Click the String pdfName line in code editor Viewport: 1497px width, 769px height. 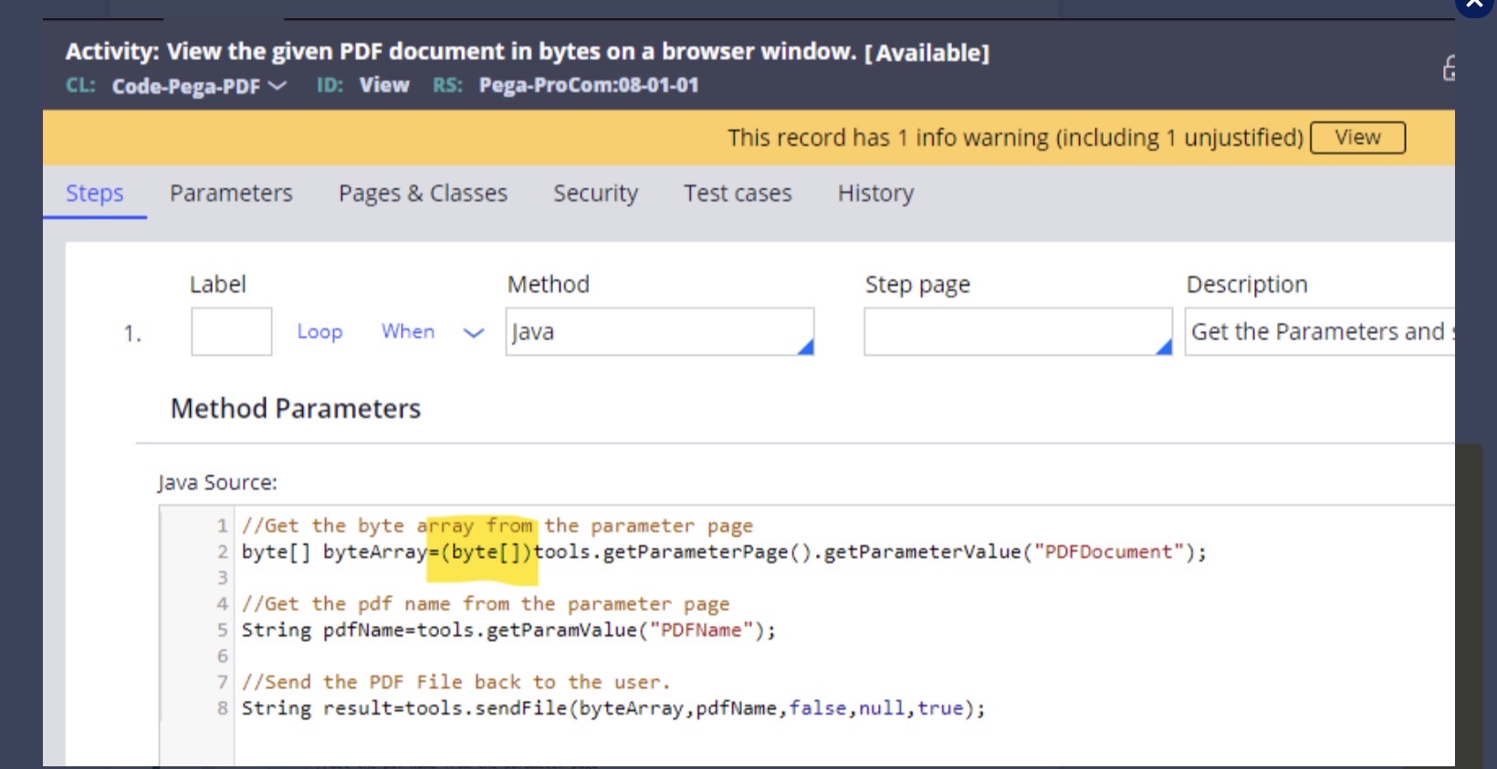click(508, 630)
